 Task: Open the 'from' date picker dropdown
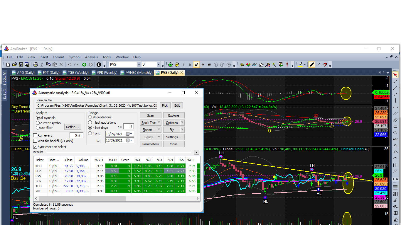pos(131,134)
